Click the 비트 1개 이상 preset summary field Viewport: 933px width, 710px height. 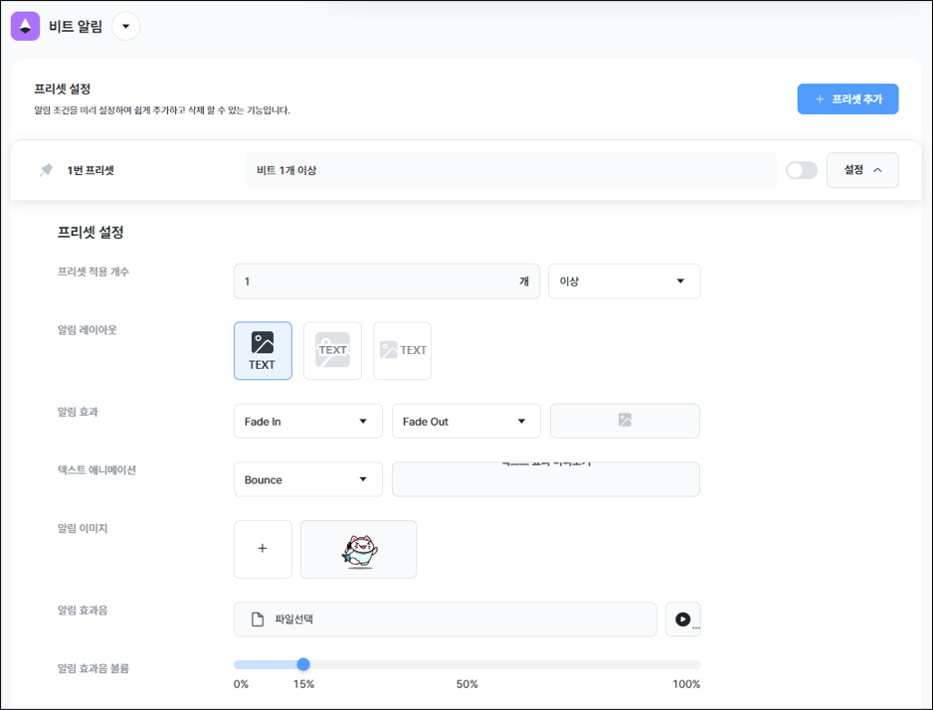pos(510,170)
